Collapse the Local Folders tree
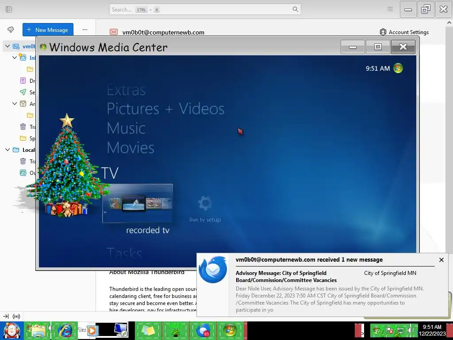Image resolution: width=453 pixels, height=340 pixels. point(8,150)
